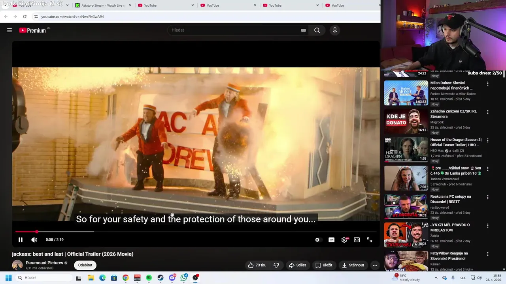The height and width of the screenshot is (284, 506).
Task: Open weather widget 18°C Mostly cloudy
Action: click(406, 278)
